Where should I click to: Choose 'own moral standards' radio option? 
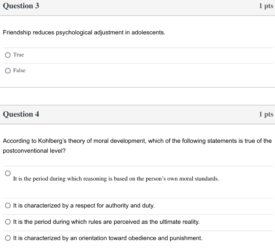[8, 173]
